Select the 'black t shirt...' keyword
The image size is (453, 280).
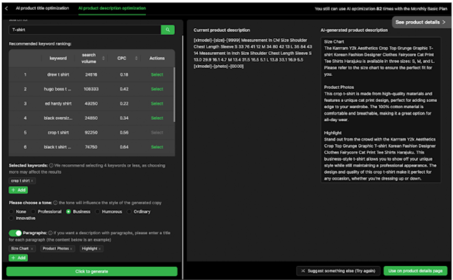tap(157, 147)
